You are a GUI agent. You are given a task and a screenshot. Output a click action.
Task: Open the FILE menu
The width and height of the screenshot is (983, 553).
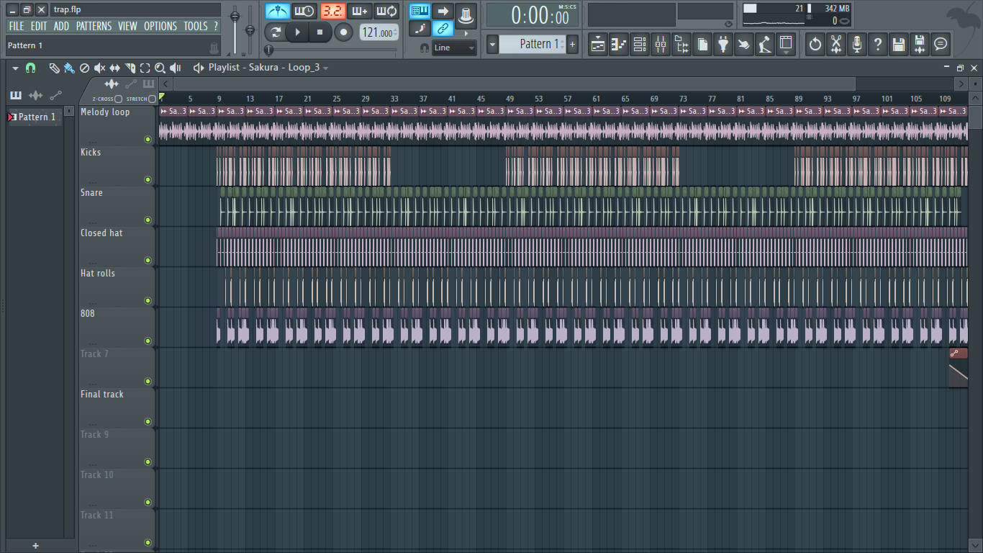click(16, 26)
